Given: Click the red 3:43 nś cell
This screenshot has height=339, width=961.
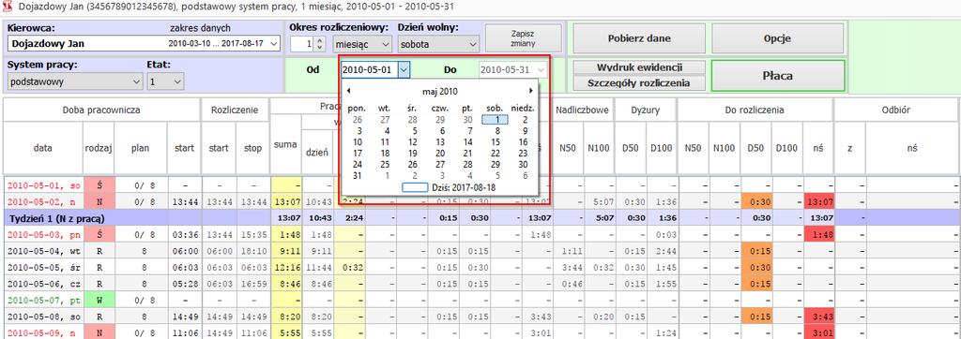Looking at the screenshot, I should coord(818,317).
